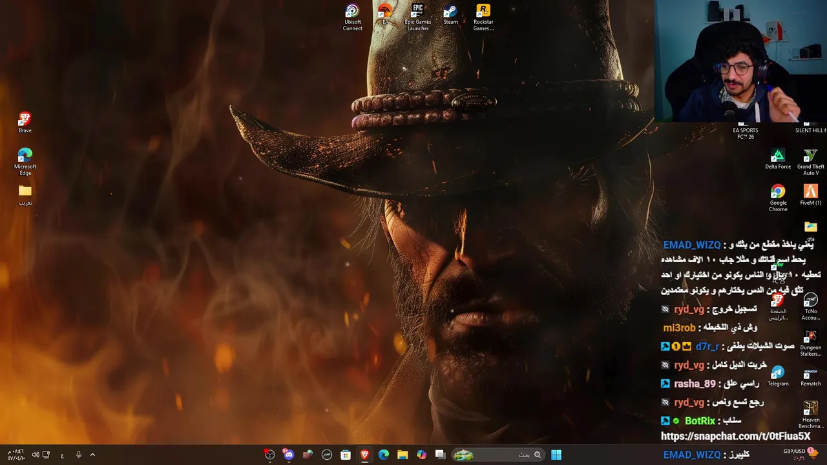827x465 pixels.
Task: Open the snapchat.com link in the chat overlay
Action: [x=735, y=437]
